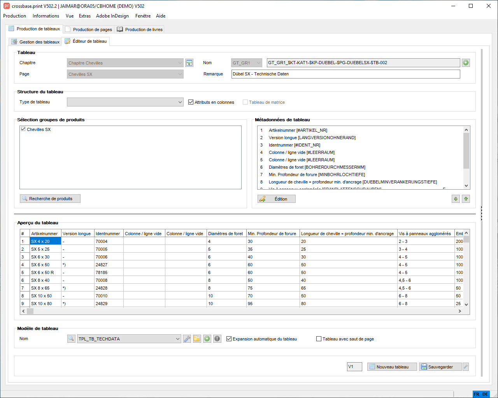Select the Éditeur de tableau tab
This screenshot has height=398, width=498.
point(86,41)
